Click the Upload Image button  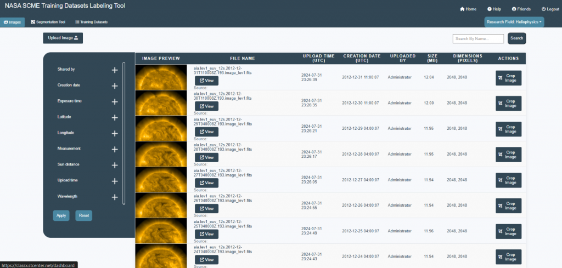pyautogui.click(x=63, y=38)
